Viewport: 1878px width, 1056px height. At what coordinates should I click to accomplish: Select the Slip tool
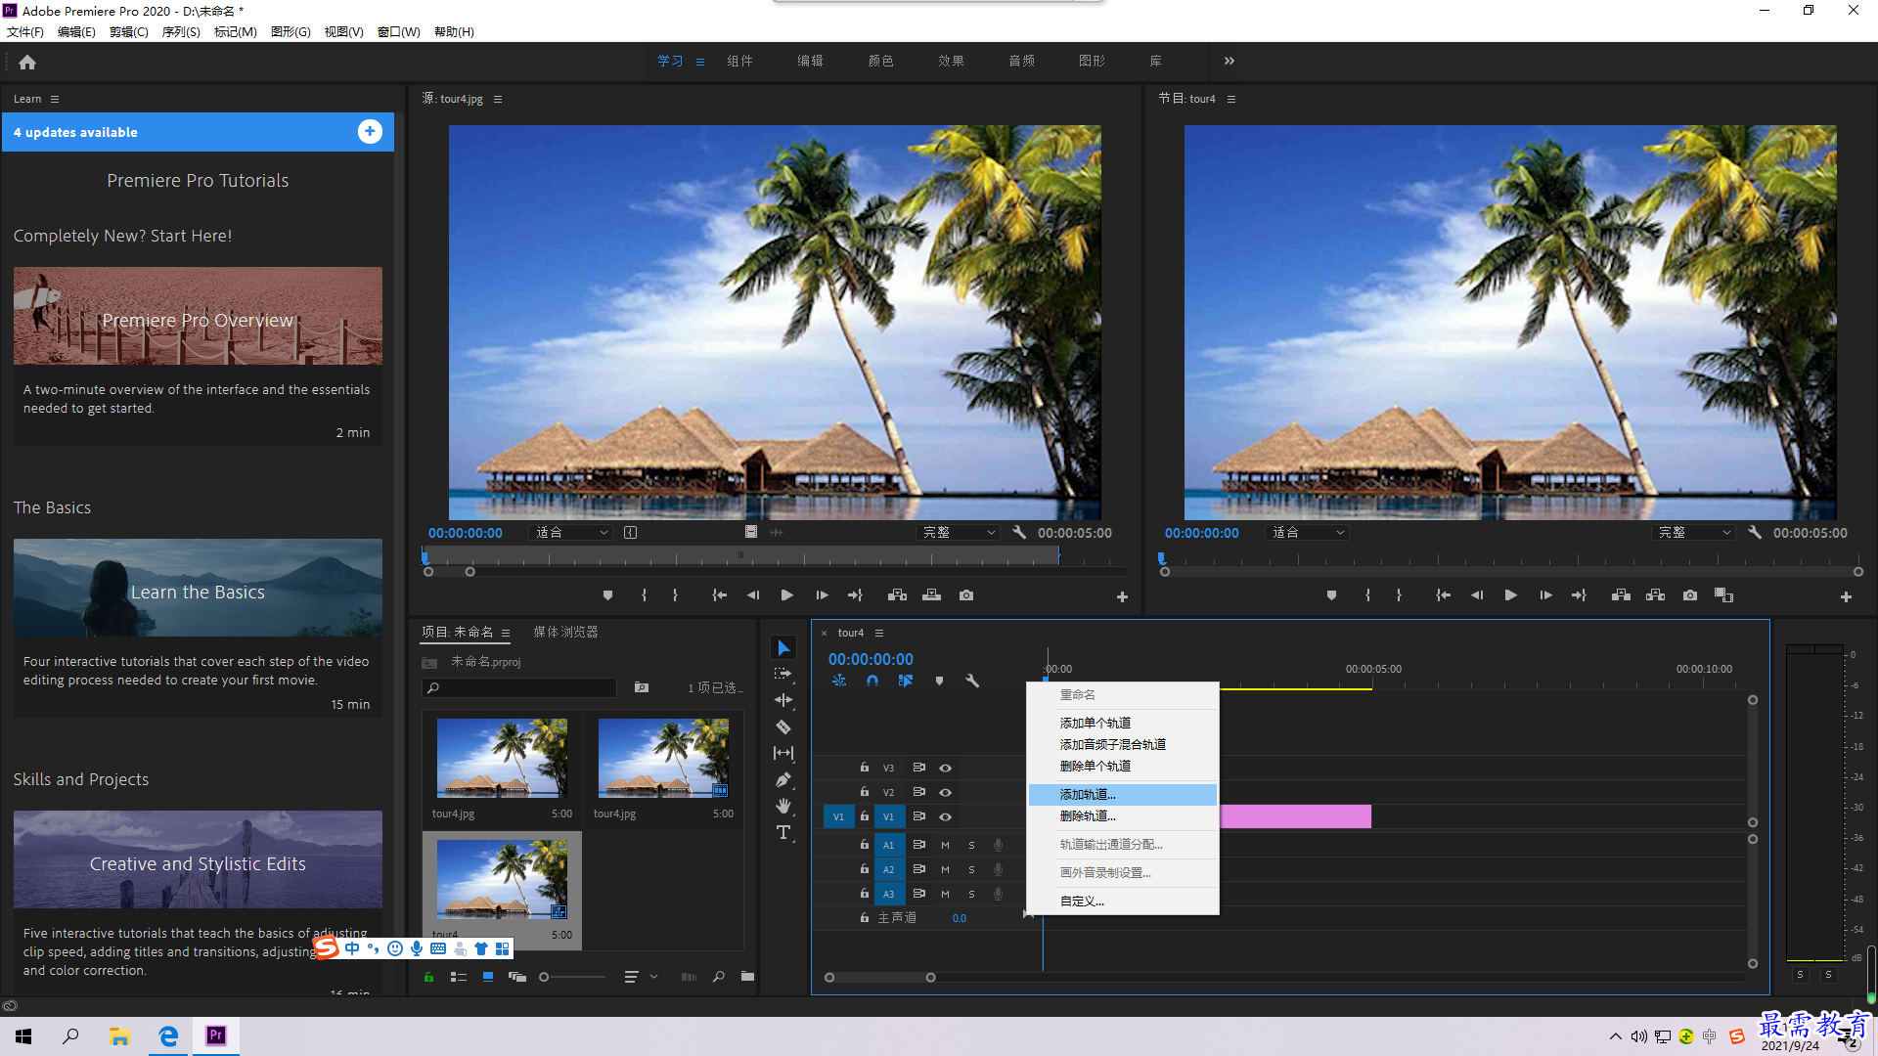pos(783,753)
